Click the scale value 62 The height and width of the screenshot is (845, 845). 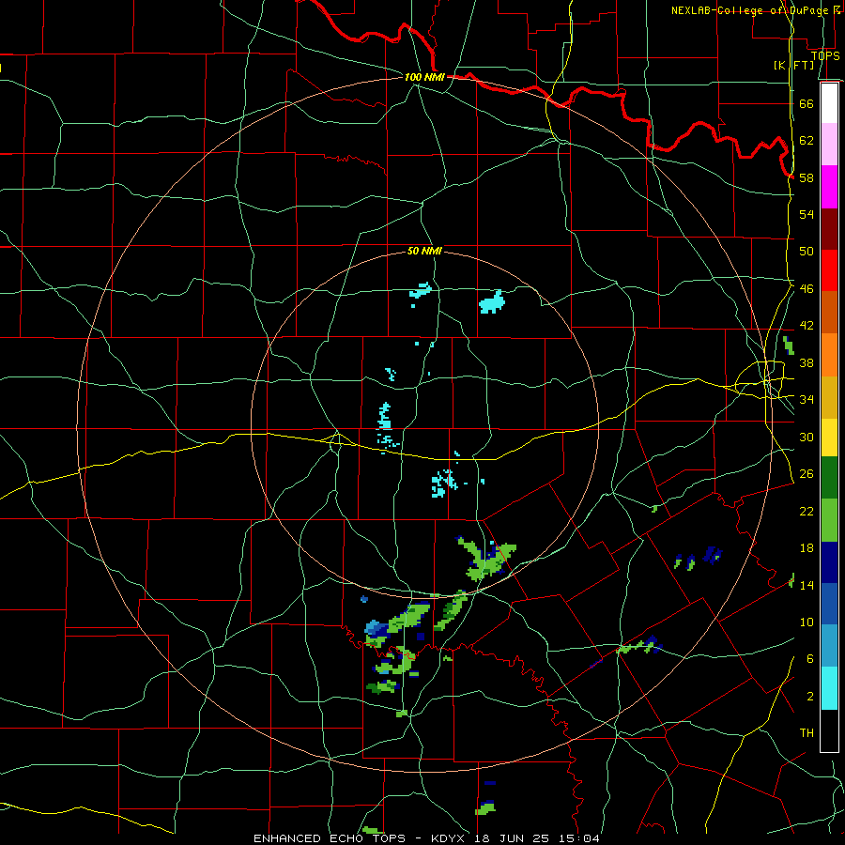coord(807,141)
